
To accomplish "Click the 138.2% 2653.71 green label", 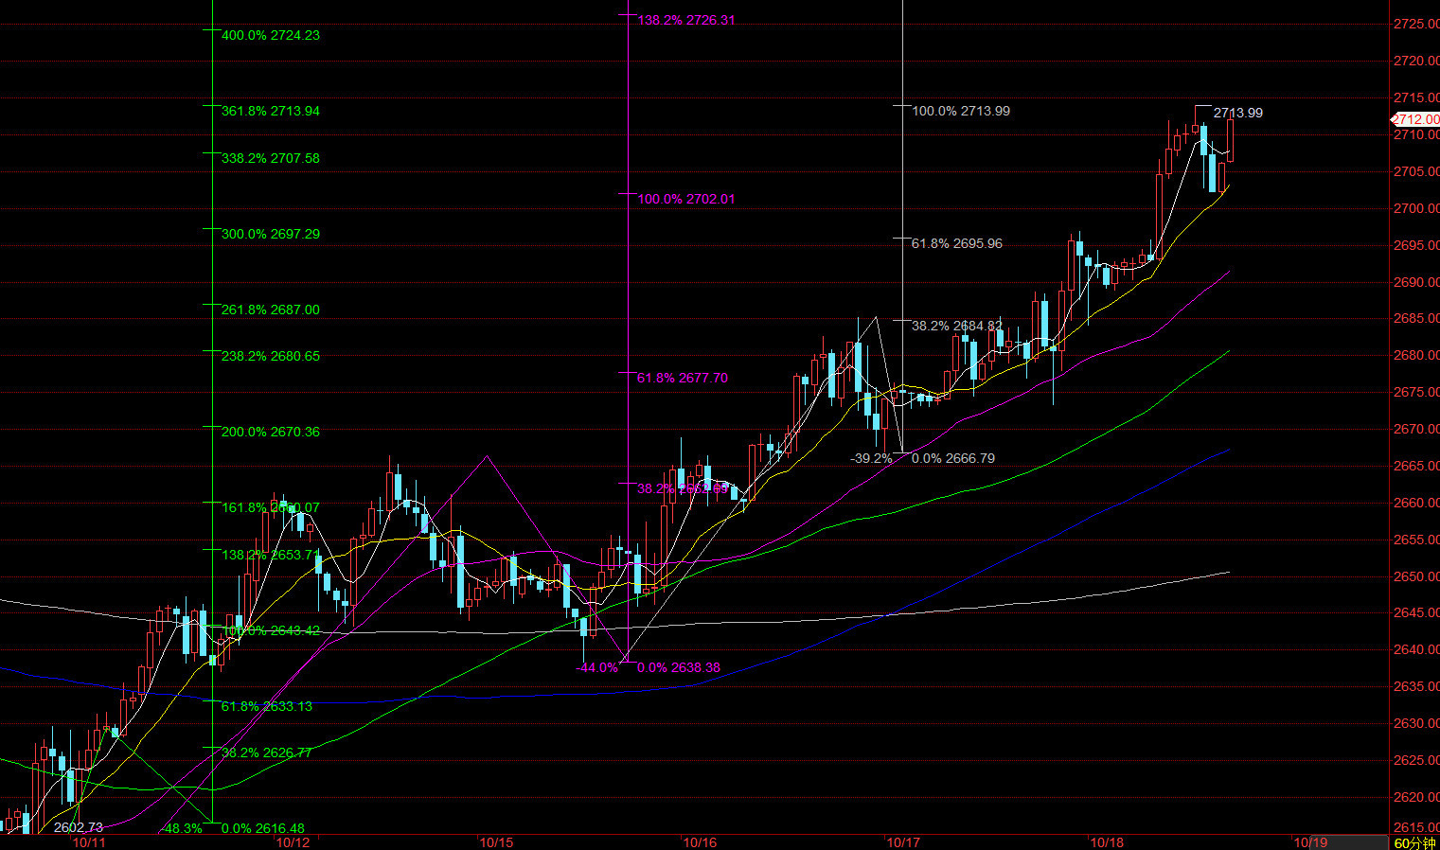I will [x=271, y=555].
